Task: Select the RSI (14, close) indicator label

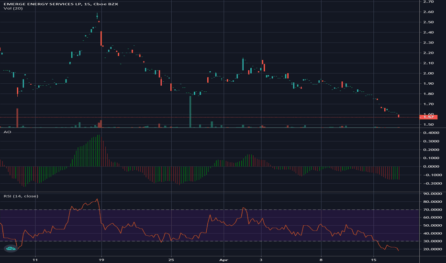Action: (21, 196)
